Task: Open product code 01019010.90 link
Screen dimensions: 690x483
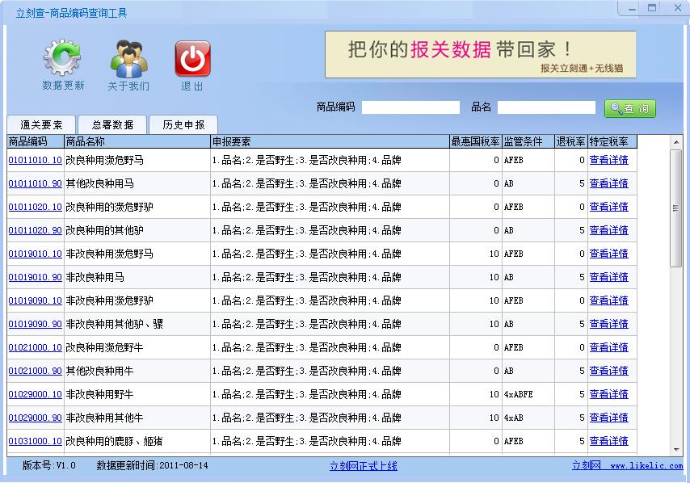Action: (35, 277)
